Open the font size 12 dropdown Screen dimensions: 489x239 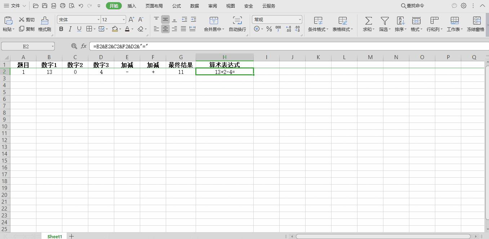pyautogui.click(x=123, y=19)
